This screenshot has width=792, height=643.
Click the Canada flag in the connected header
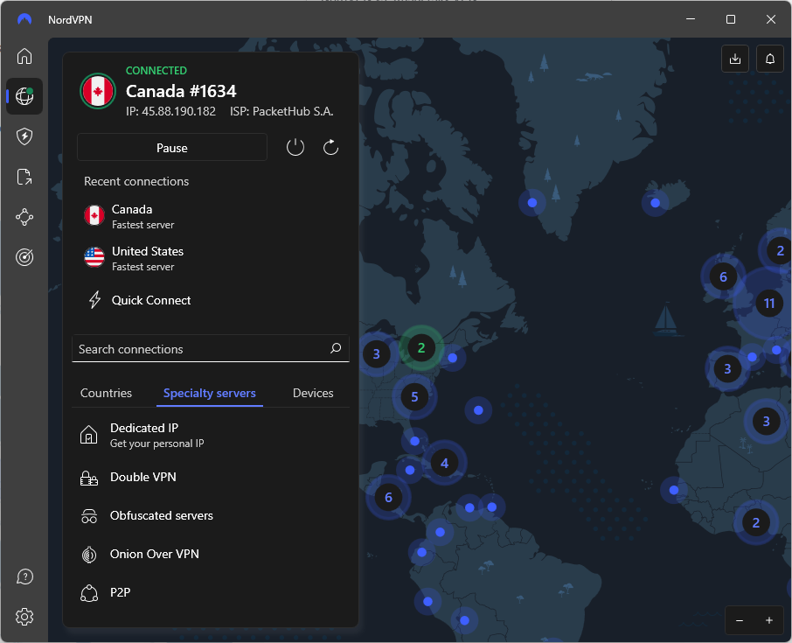[x=98, y=91]
